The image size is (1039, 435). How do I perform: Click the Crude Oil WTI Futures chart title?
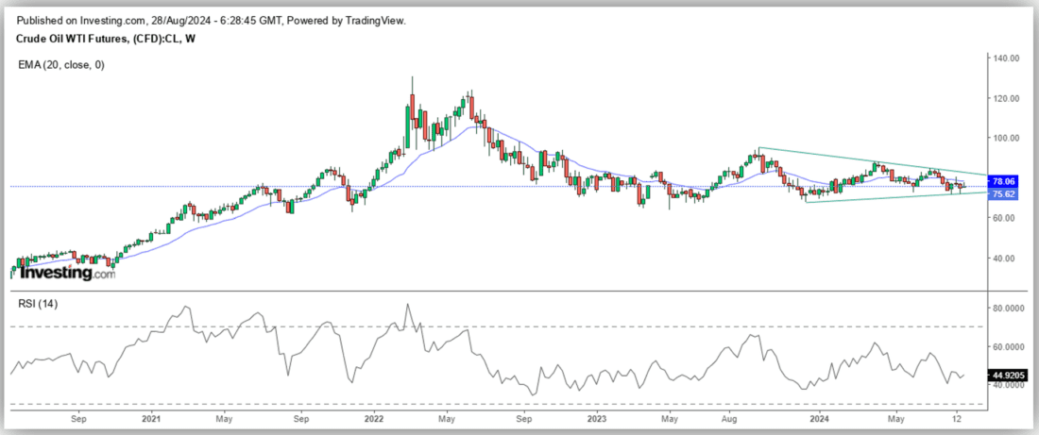pos(105,39)
